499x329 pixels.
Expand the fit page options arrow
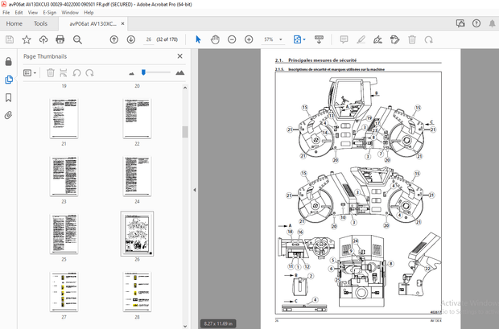pyautogui.click(x=304, y=39)
